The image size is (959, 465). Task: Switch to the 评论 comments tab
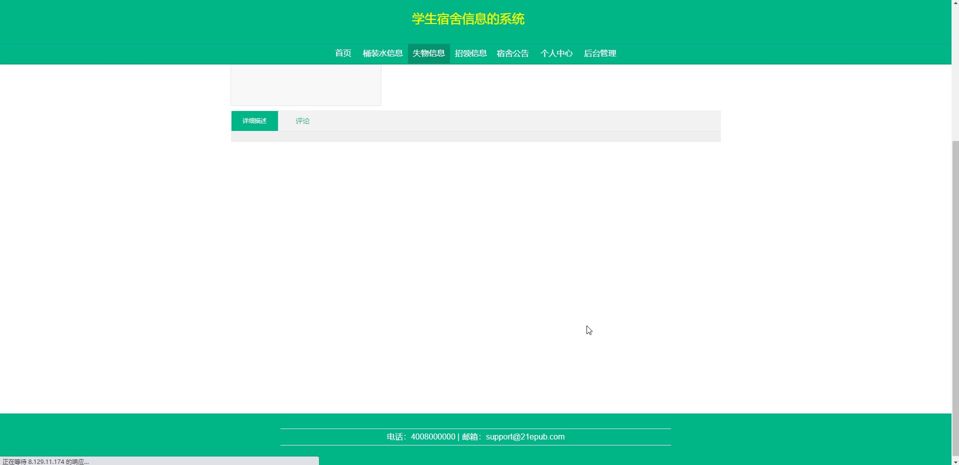click(302, 121)
